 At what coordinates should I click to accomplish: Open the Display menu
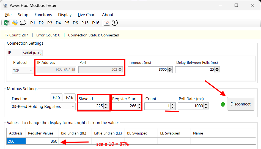pos(65,15)
